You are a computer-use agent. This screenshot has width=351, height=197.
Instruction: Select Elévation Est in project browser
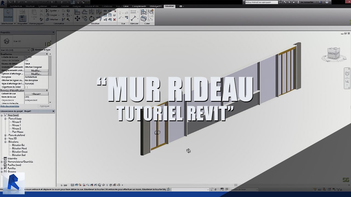coord(18,145)
